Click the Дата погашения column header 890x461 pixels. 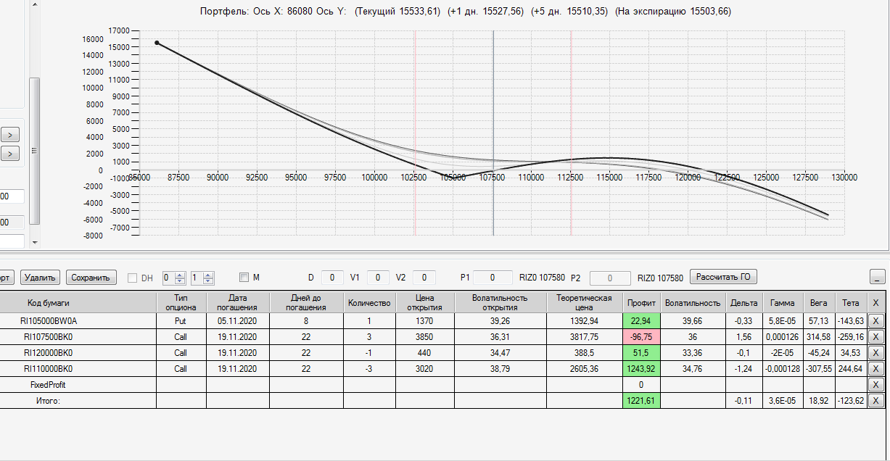238,303
